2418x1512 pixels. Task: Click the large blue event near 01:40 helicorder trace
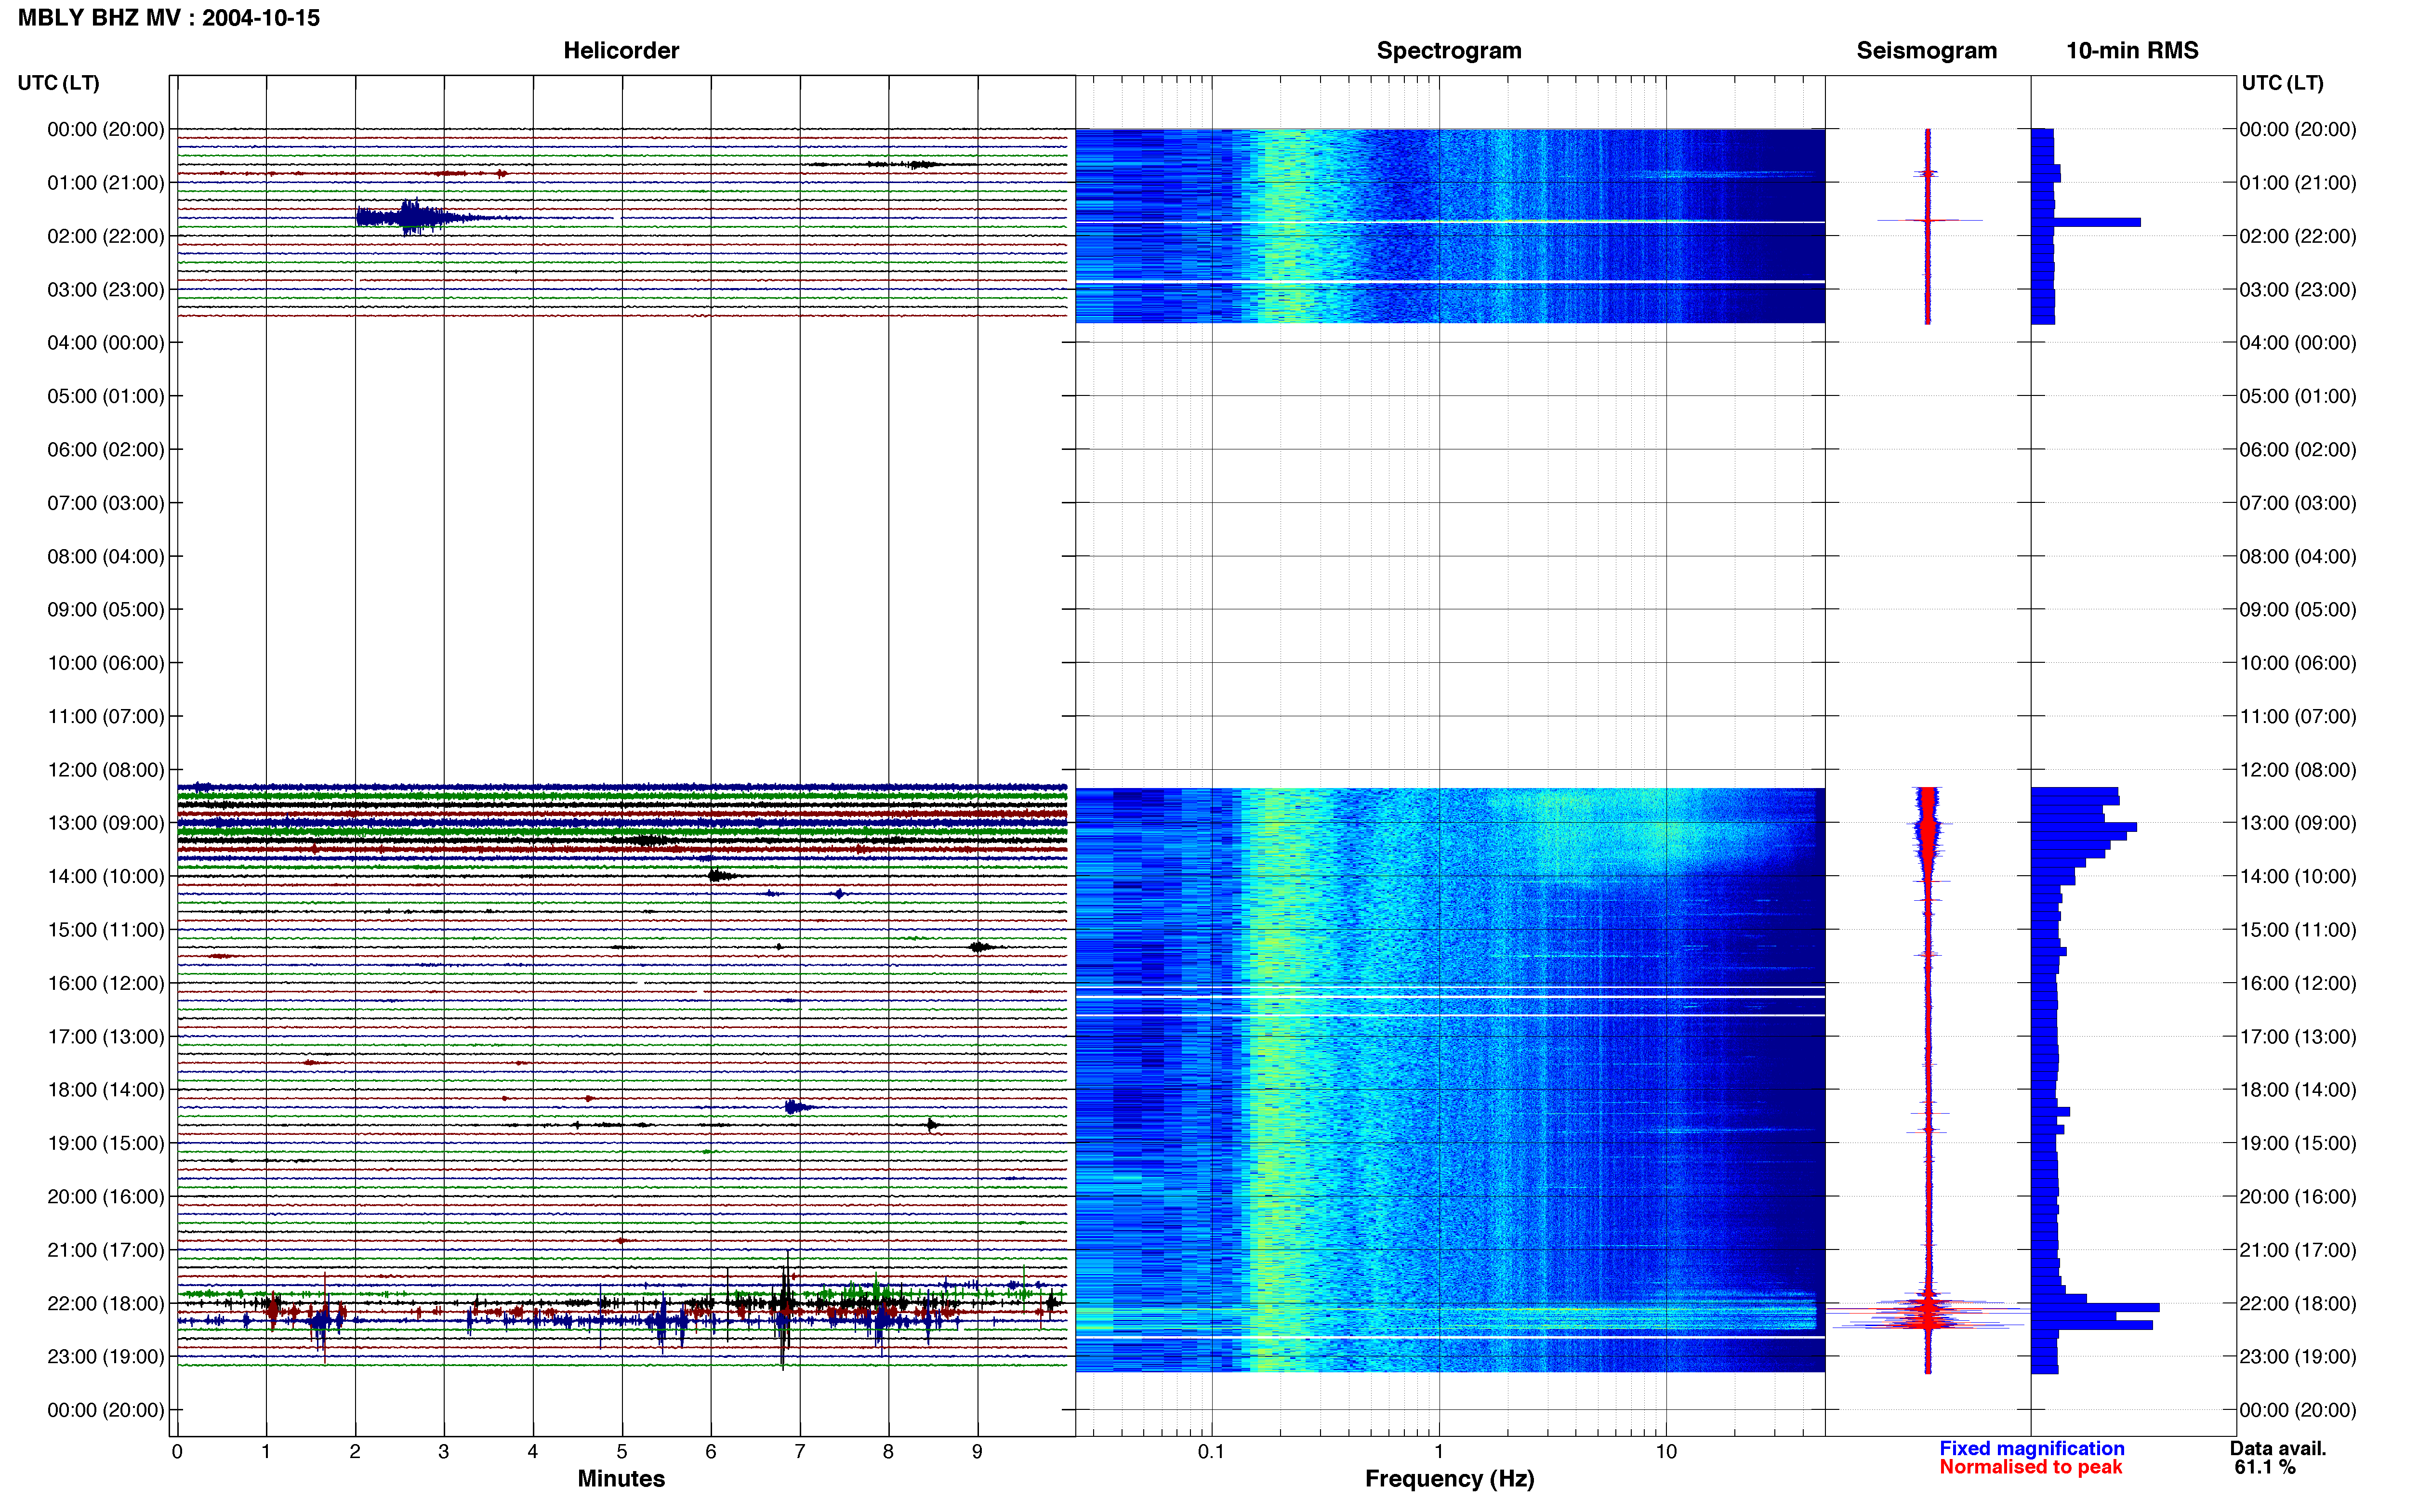pyautogui.click(x=410, y=217)
